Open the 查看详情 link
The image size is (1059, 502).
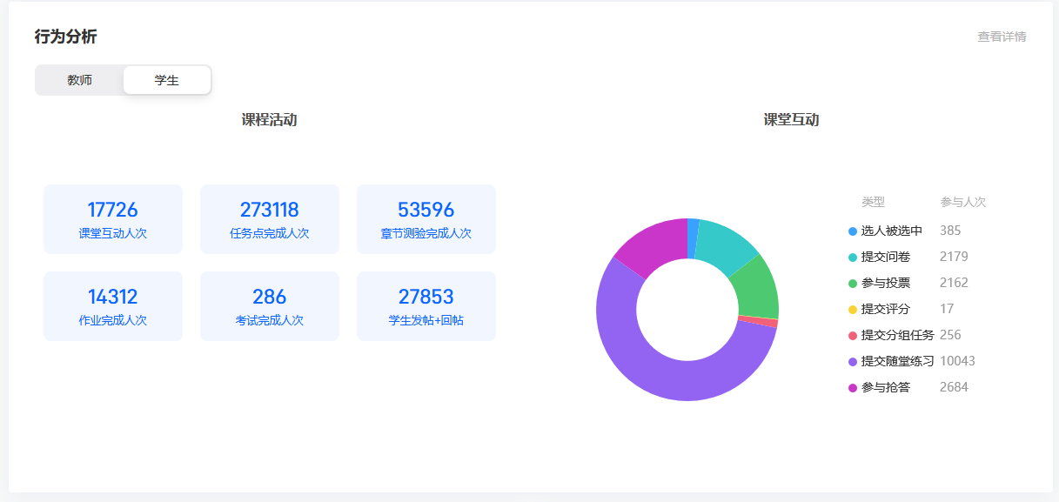click(1002, 37)
